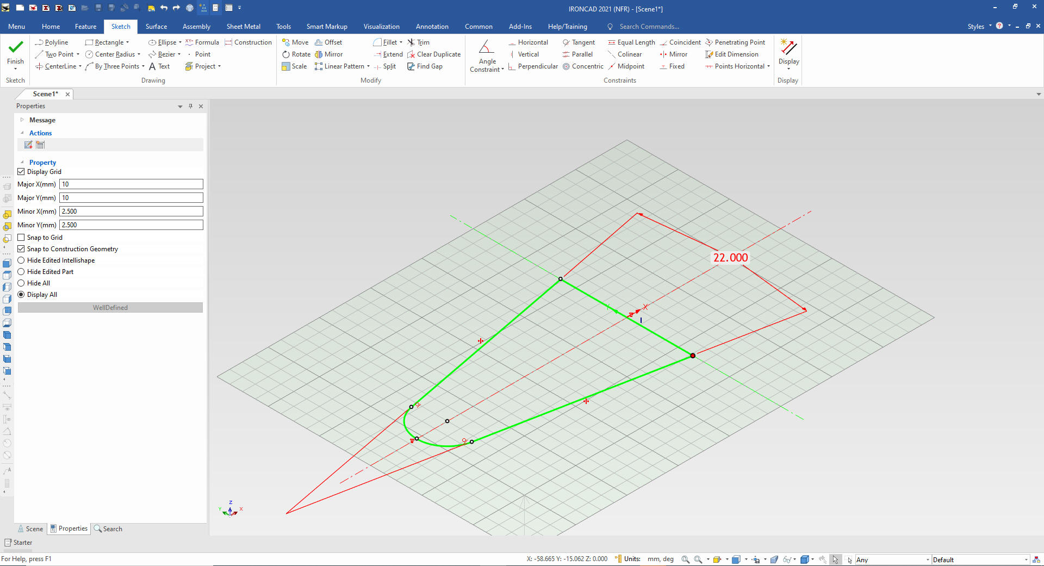Pin the Properties panel
Image resolution: width=1044 pixels, height=566 pixels.
point(190,106)
